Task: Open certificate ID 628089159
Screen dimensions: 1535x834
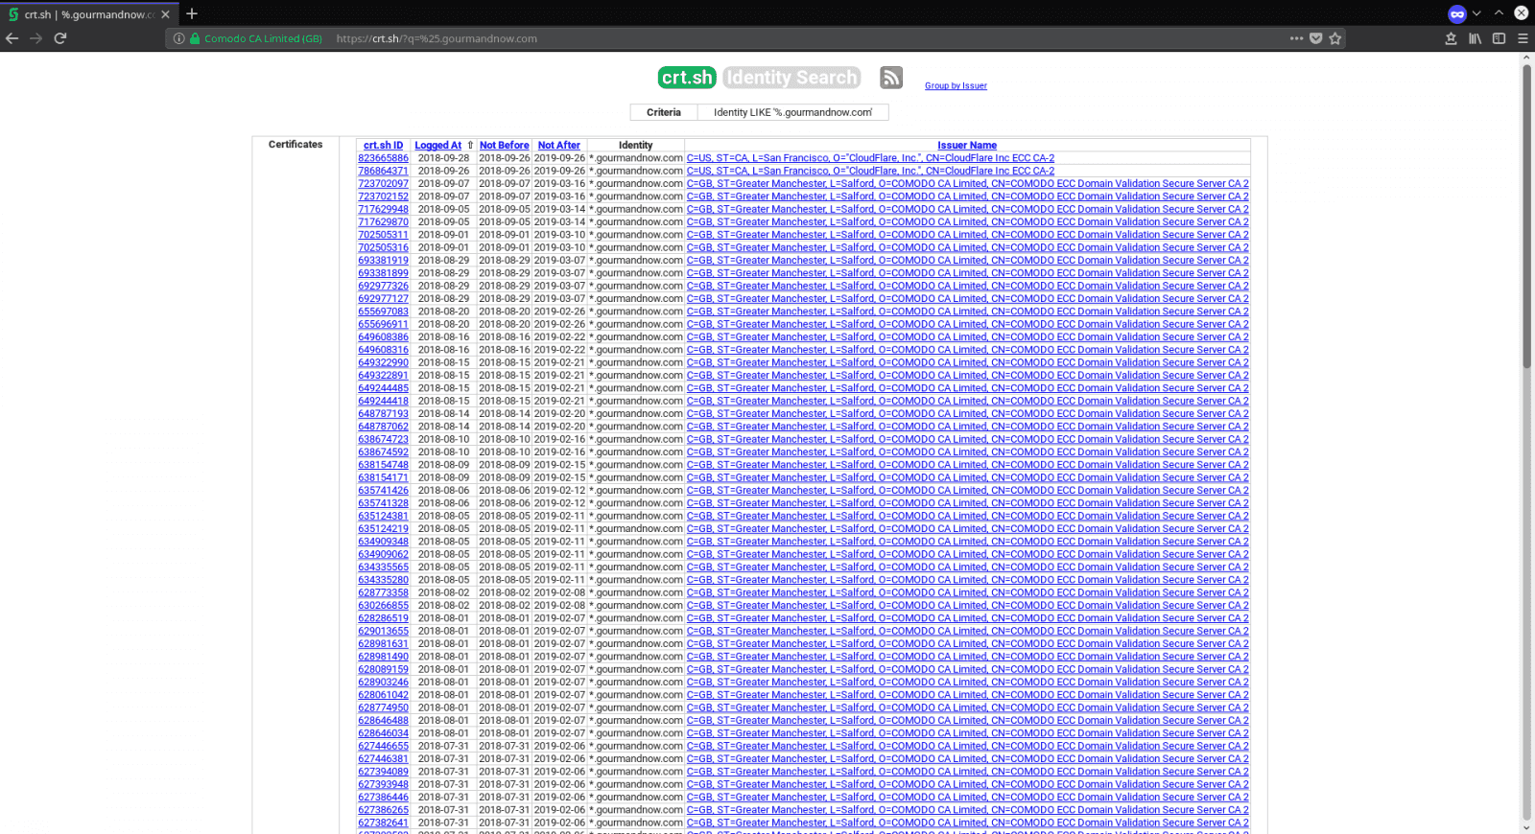Action: 383,669
